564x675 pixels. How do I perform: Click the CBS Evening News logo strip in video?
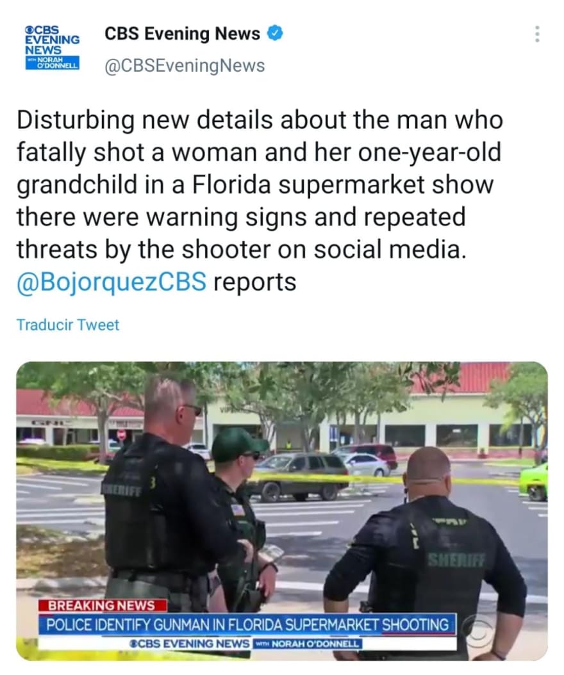point(245,644)
